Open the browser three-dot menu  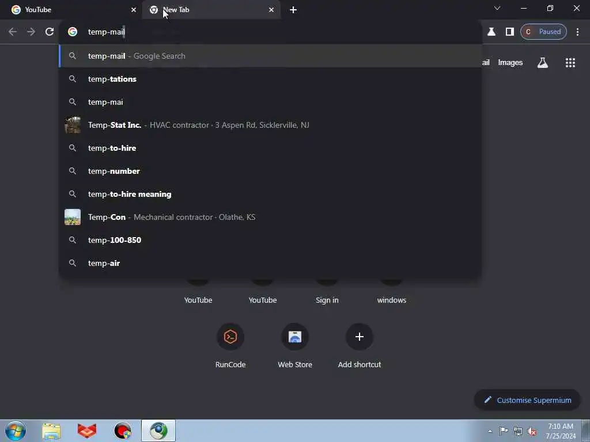click(x=577, y=32)
